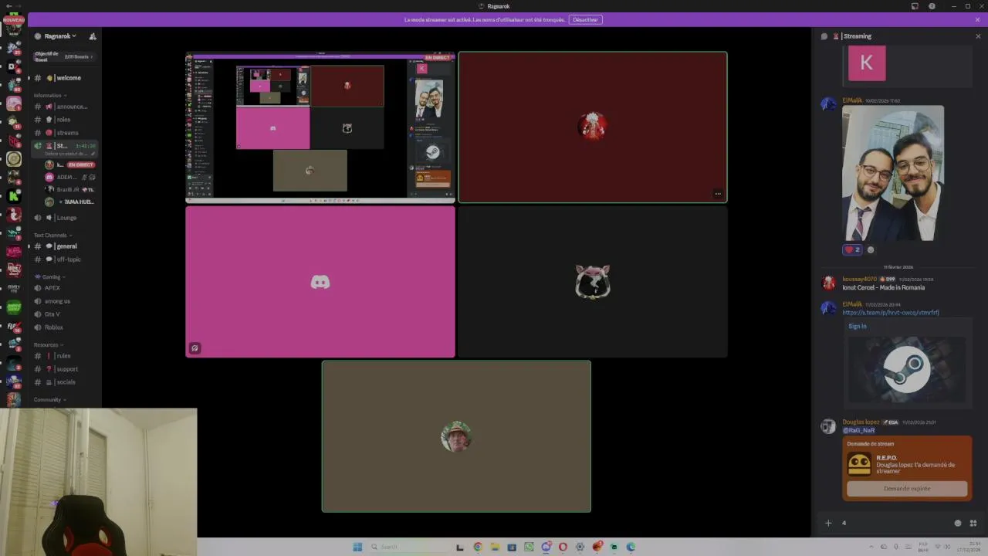The height and width of the screenshot is (556, 988).
Task: Select the screen-share stream tile
Action: (320, 127)
